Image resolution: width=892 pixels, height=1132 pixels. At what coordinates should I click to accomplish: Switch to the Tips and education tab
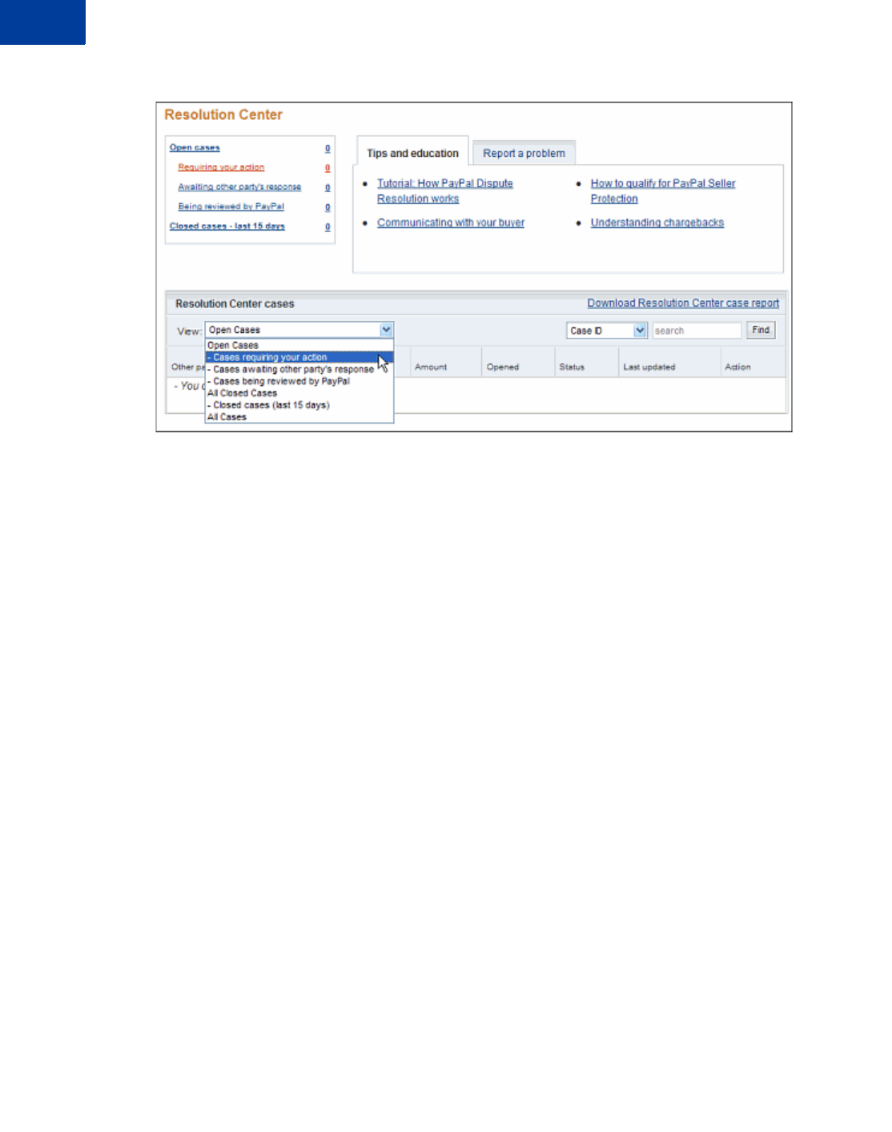412,153
